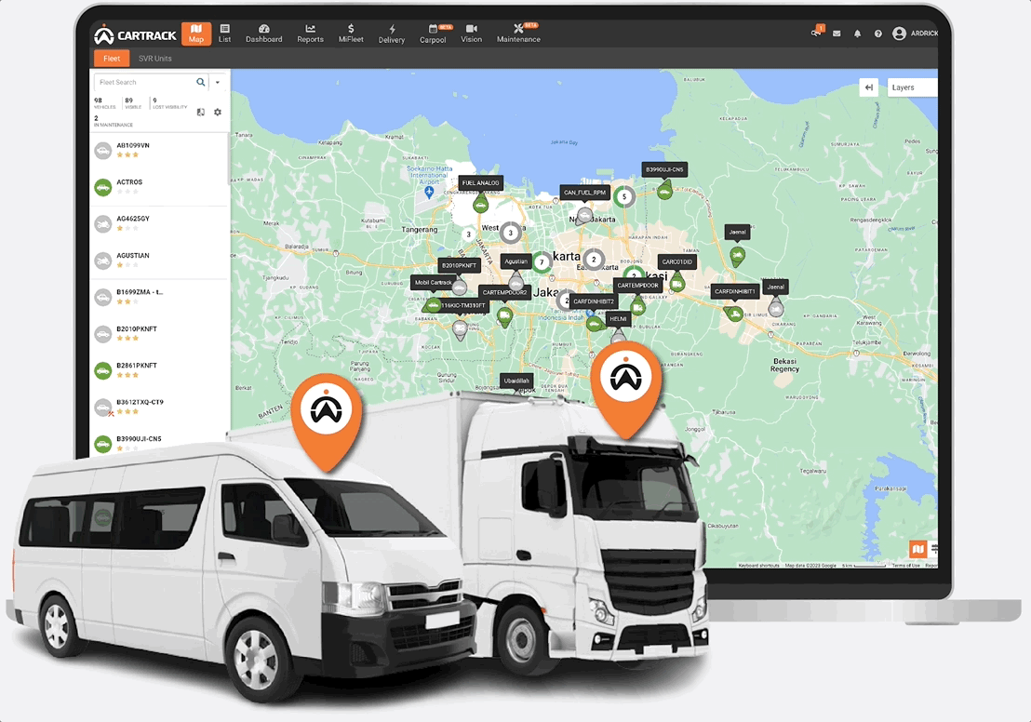Click the CARFDINHIBIT2 map label

pos(593,301)
